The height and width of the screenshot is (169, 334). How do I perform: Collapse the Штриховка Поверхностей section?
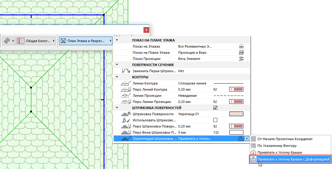click(117, 108)
